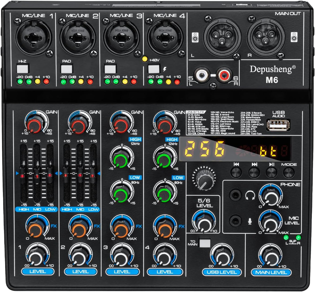
Task: Click the headphone output jack
Action: click(235, 196)
